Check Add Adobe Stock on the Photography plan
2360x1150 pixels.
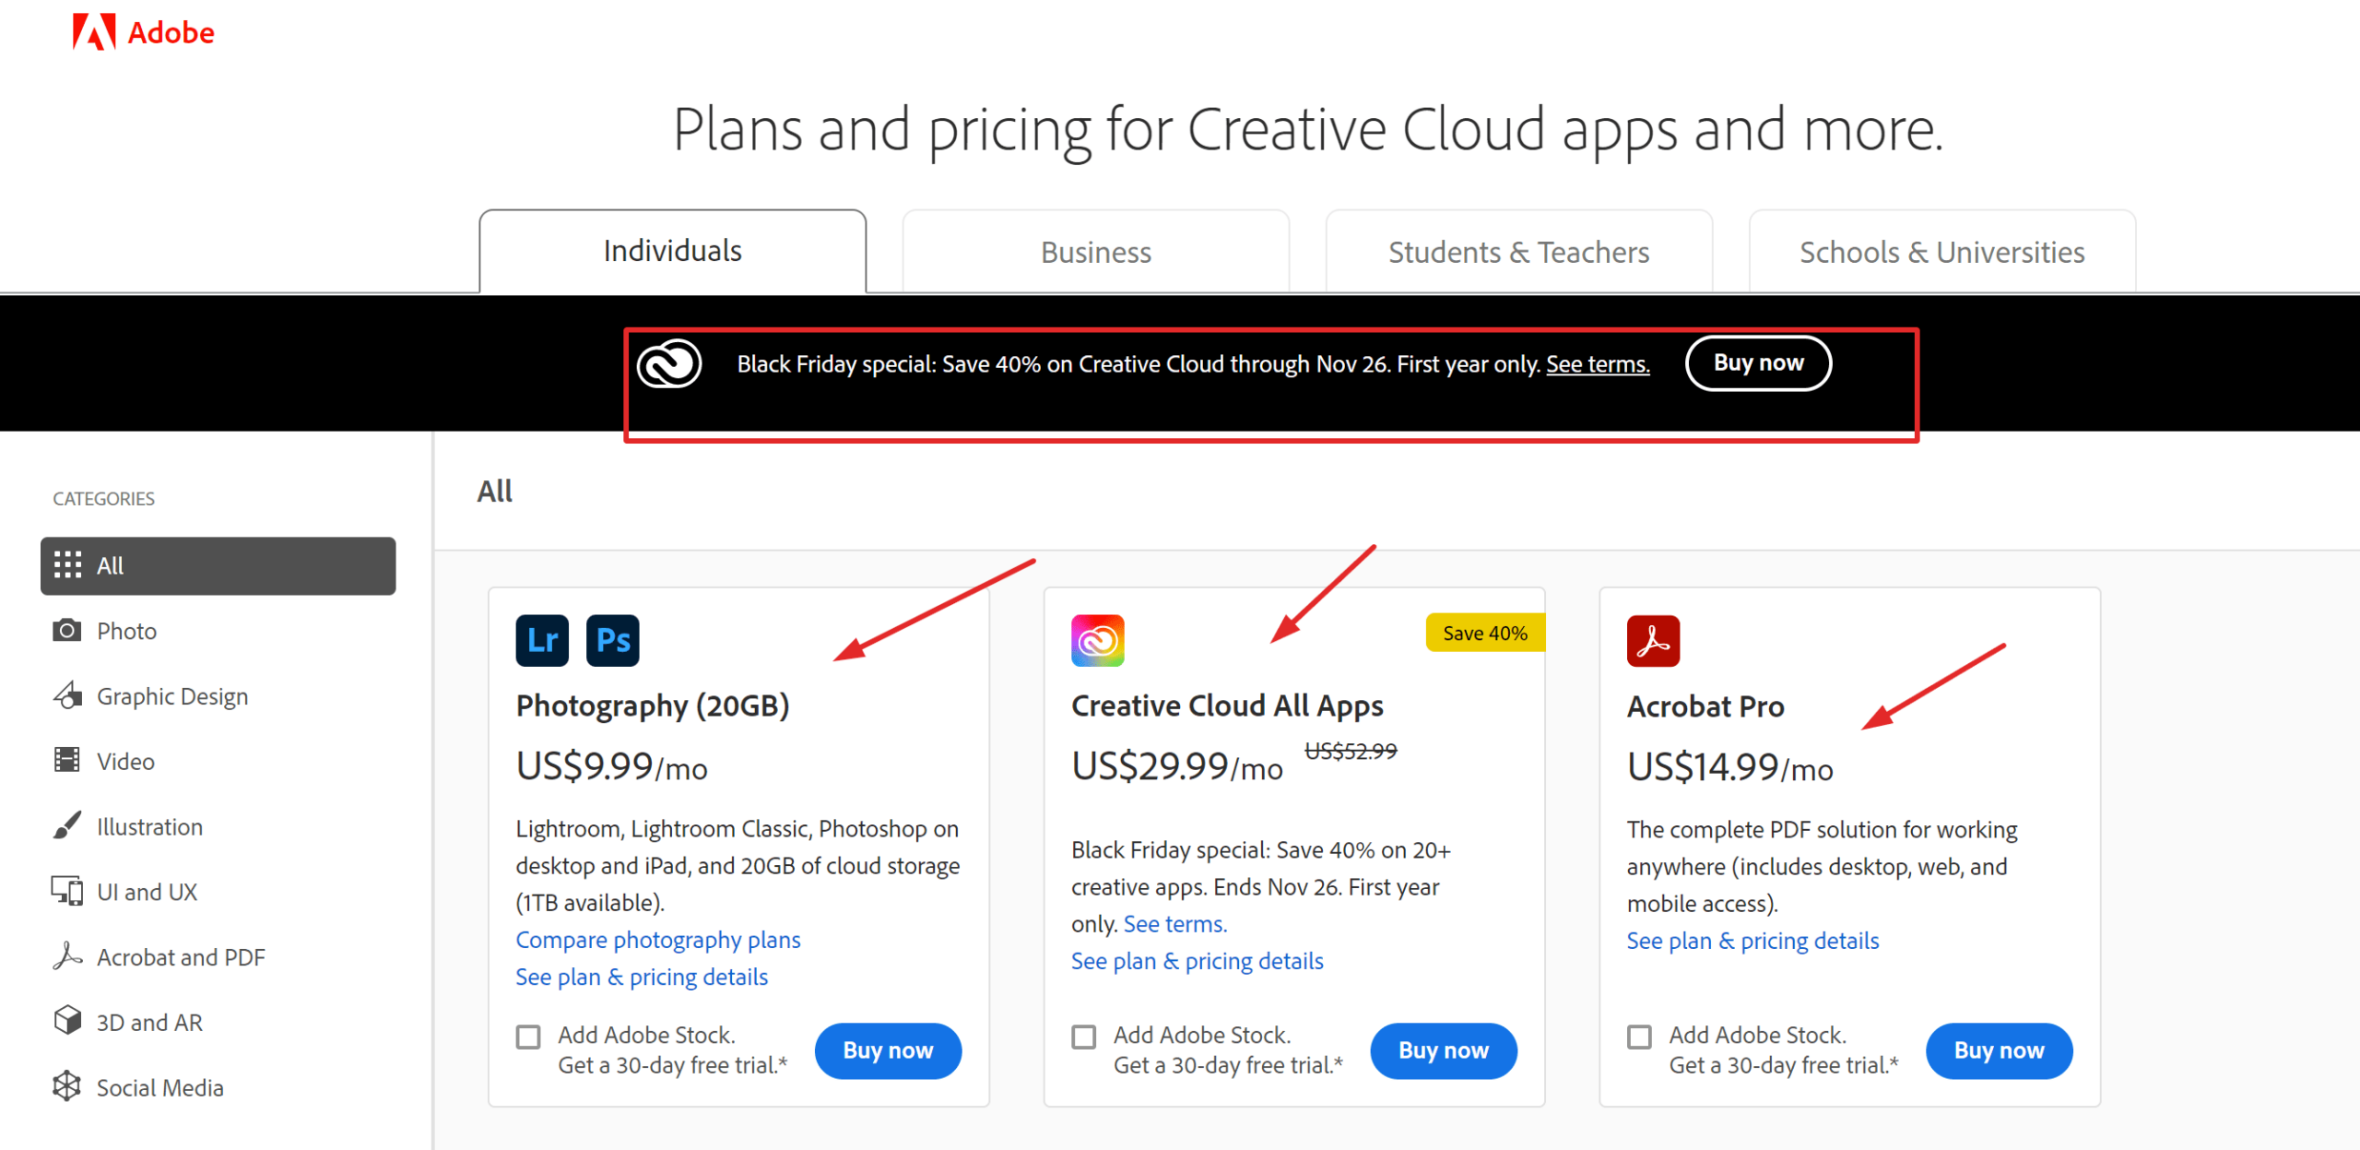(x=528, y=1037)
